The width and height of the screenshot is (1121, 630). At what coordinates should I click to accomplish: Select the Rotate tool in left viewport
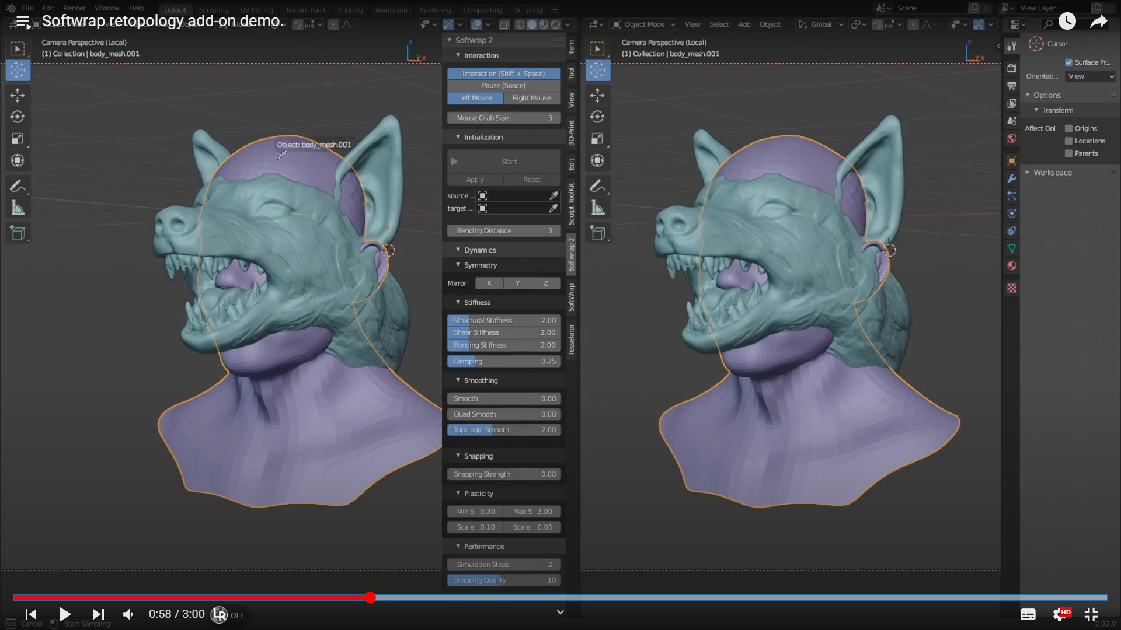pos(18,117)
